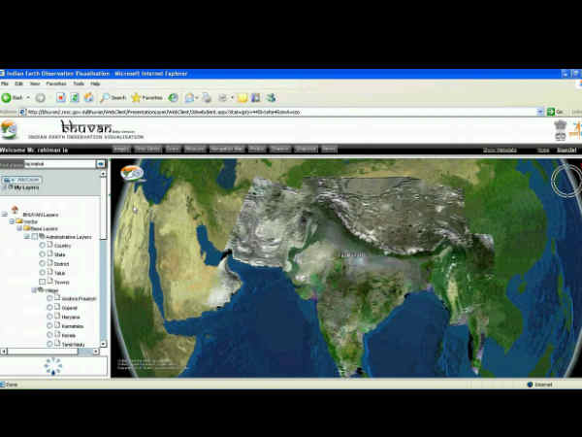Image resolution: width=582 pixels, height=437 pixels.
Task: Open the Tools menu
Action: click(78, 84)
